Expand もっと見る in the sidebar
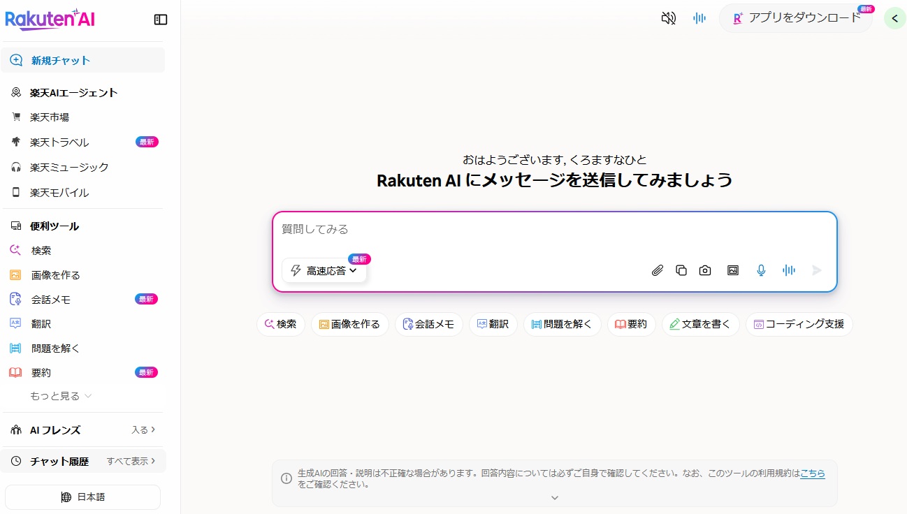Image resolution: width=907 pixels, height=514 pixels. coord(61,396)
